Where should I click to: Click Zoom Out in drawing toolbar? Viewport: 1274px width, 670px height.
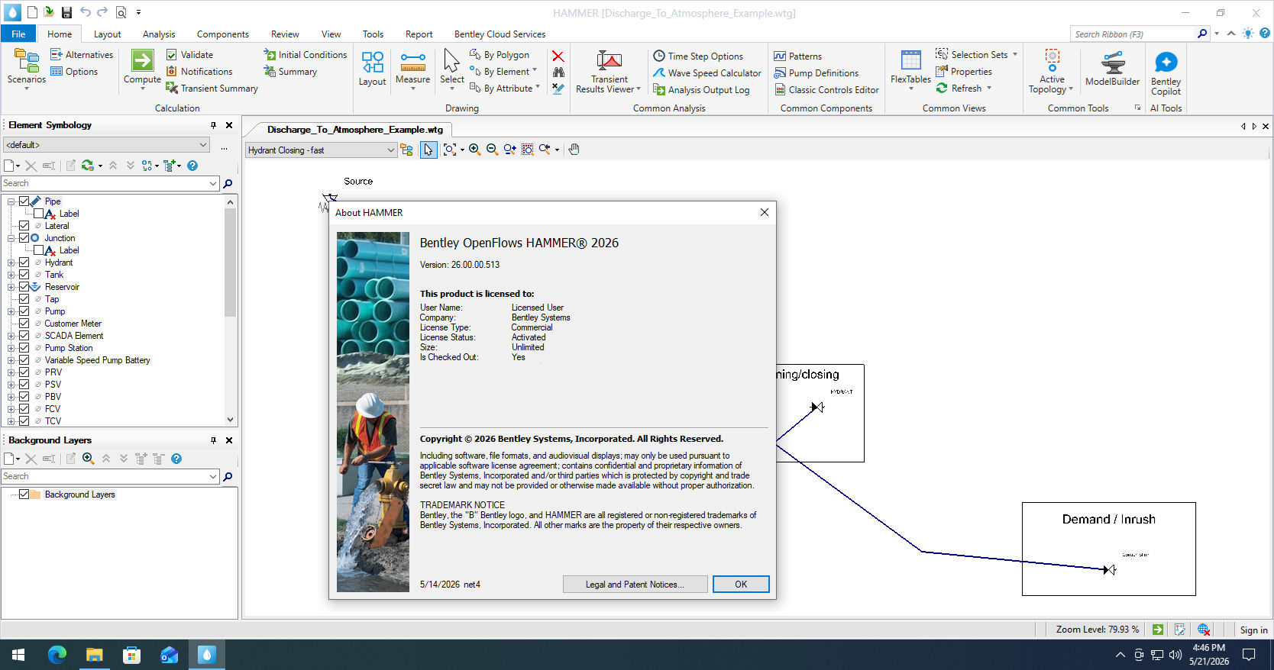point(492,150)
